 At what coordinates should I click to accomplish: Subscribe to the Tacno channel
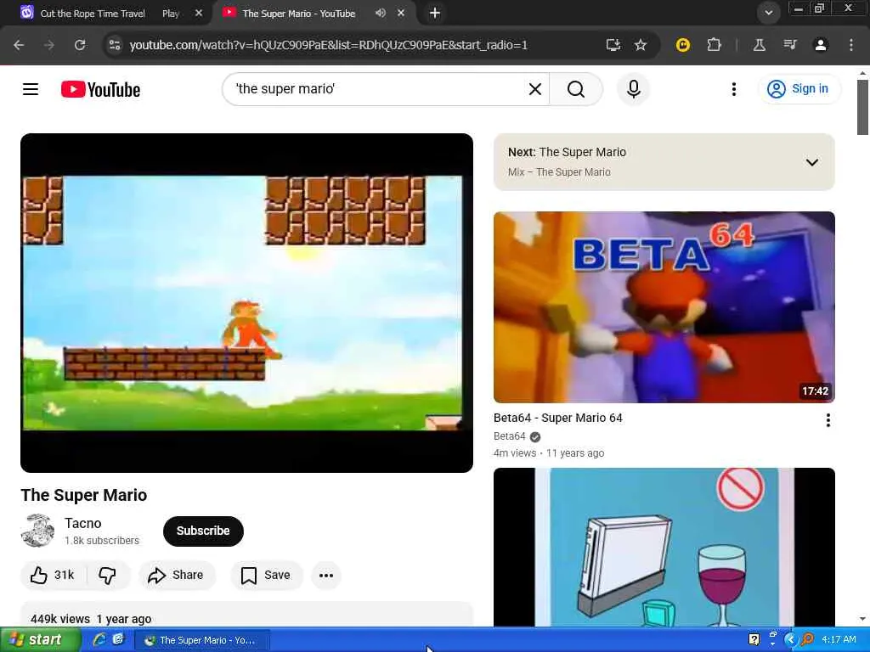click(x=203, y=531)
